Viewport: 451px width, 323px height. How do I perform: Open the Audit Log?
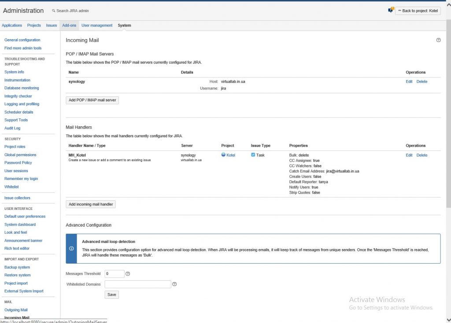12,128
